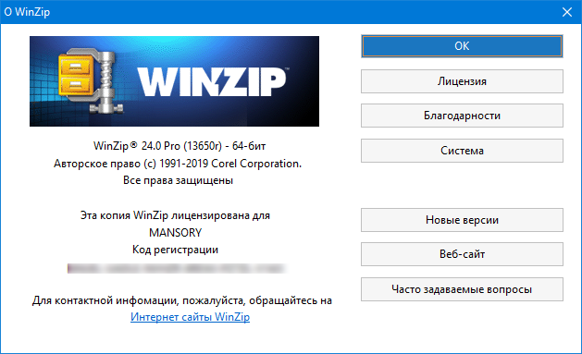Click the О WinZip title bar text
Screen dimensions: 582x354
27,12
